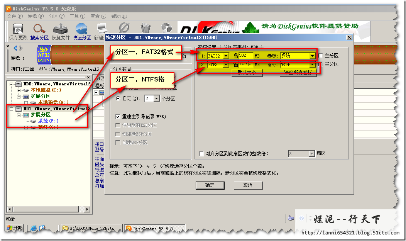The height and width of the screenshot is (241, 406).
Task: Open the 文件(F) menu
Action: coord(15,16)
